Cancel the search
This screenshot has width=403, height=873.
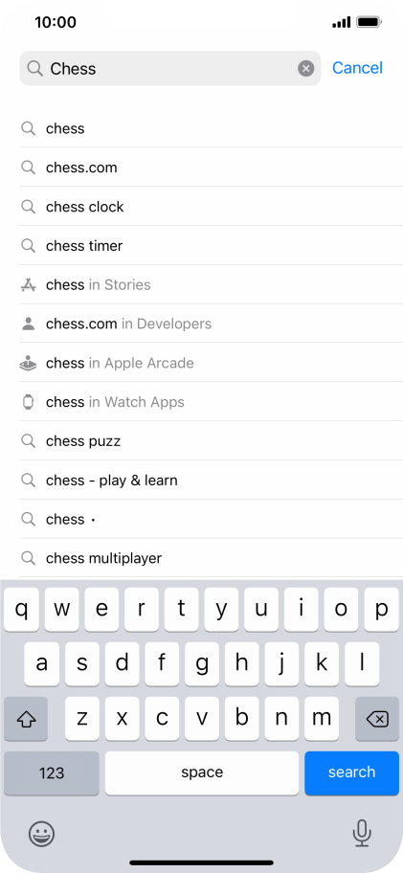pyautogui.click(x=357, y=68)
